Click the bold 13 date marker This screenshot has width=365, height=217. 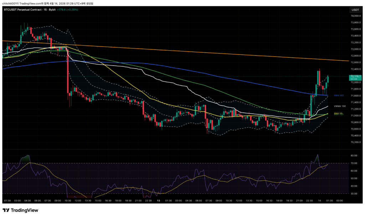(x=158, y=201)
